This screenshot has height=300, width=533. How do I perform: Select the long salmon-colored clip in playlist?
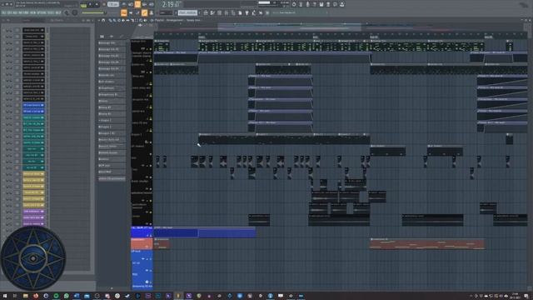pos(427,243)
